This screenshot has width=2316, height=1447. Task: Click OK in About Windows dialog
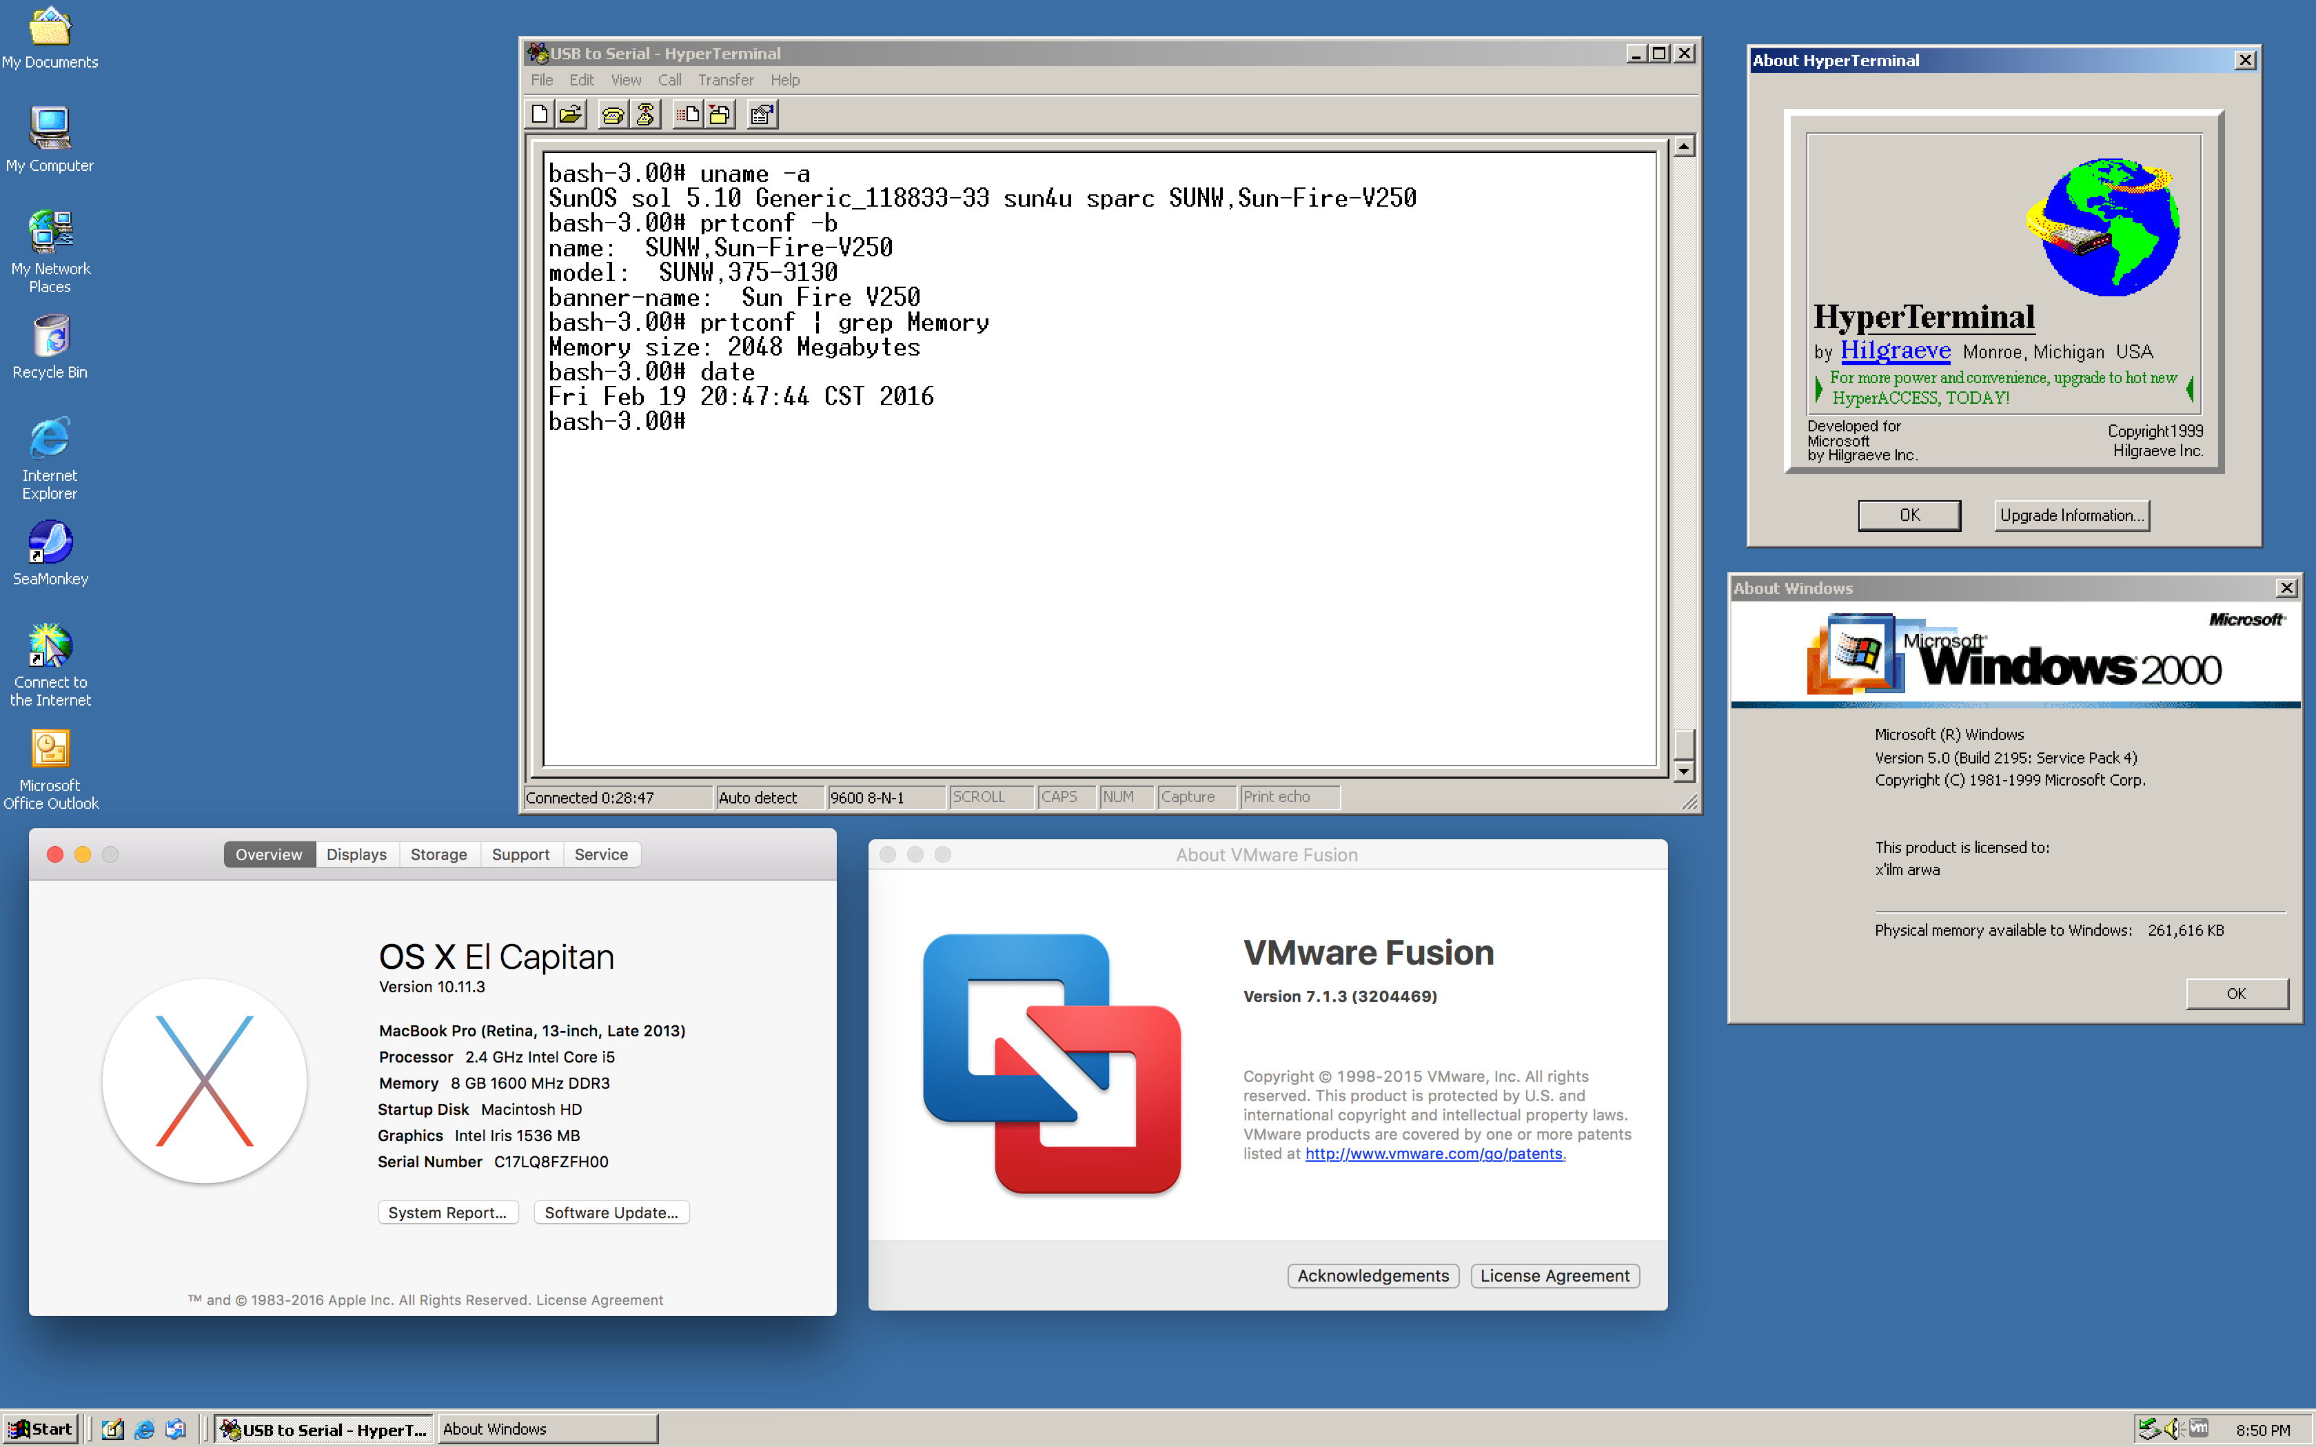pos(2237,994)
